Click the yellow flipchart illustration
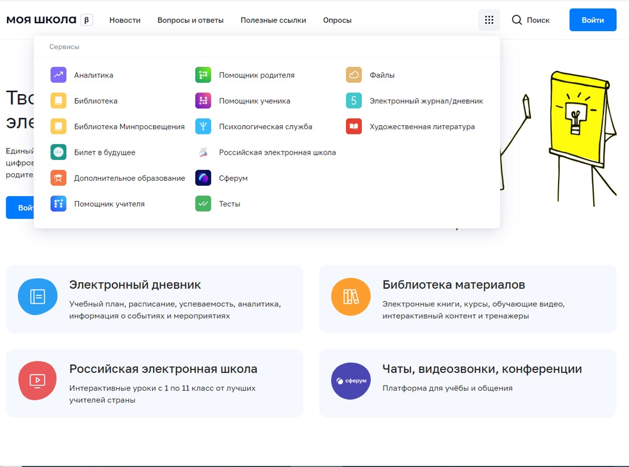Image resolution: width=629 pixels, height=467 pixels. click(582, 138)
